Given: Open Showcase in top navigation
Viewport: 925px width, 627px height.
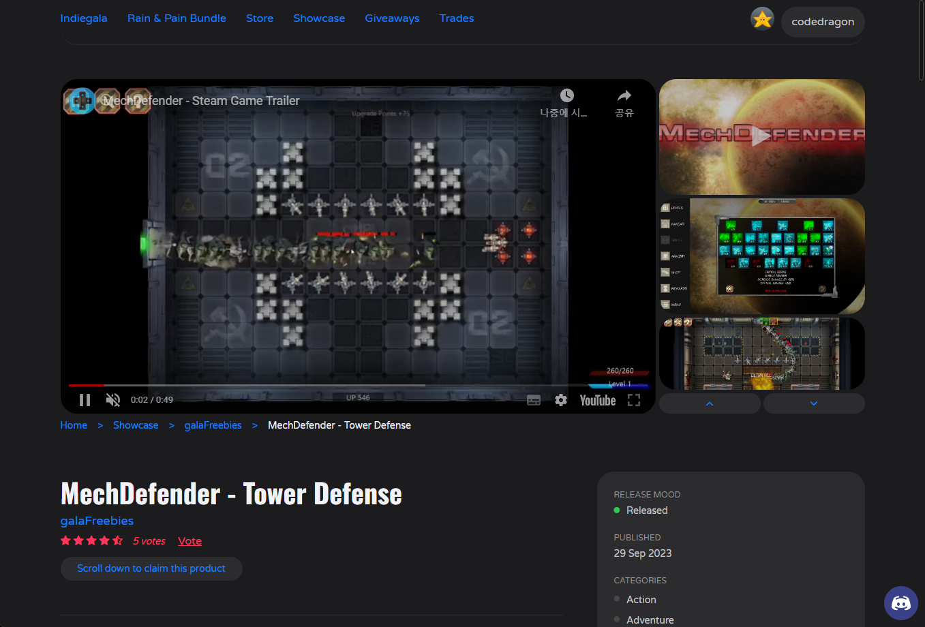Looking at the screenshot, I should pyautogui.click(x=319, y=18).
